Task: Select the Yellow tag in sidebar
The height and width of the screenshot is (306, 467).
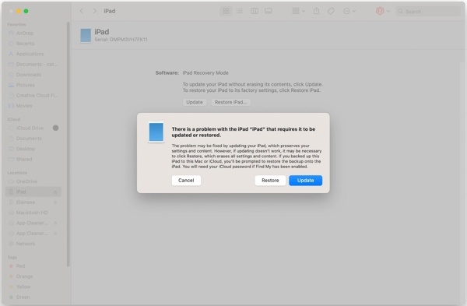Action: (x=33, y=287)
